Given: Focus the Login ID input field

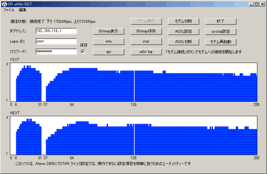Looking at the screenshot, I should [56, 41].
